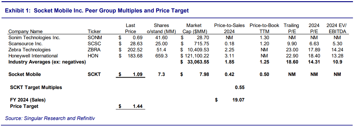Click the FY 2024 sales value 19.07
This screenshot has width=356, height=127.
point(238,99)
